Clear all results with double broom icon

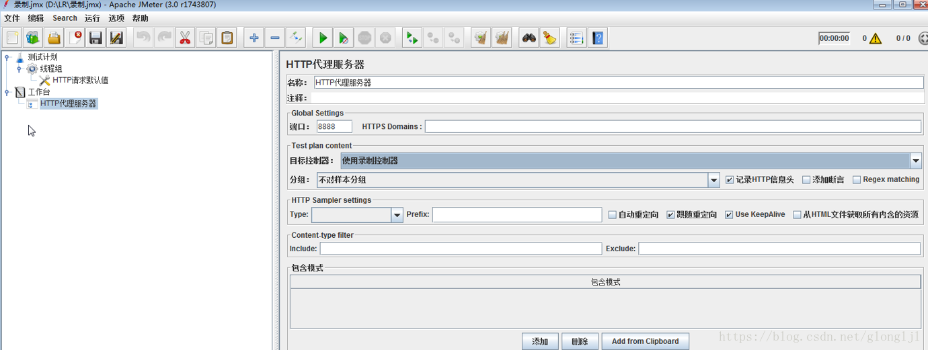pos(502,38)
